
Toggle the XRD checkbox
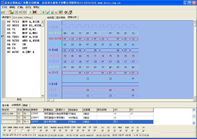(5, 130)
